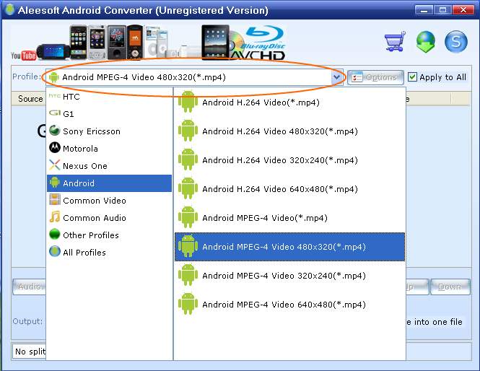The image size is (480, 371).
Task: Select G1 profile category
Action: pos(109,114)
